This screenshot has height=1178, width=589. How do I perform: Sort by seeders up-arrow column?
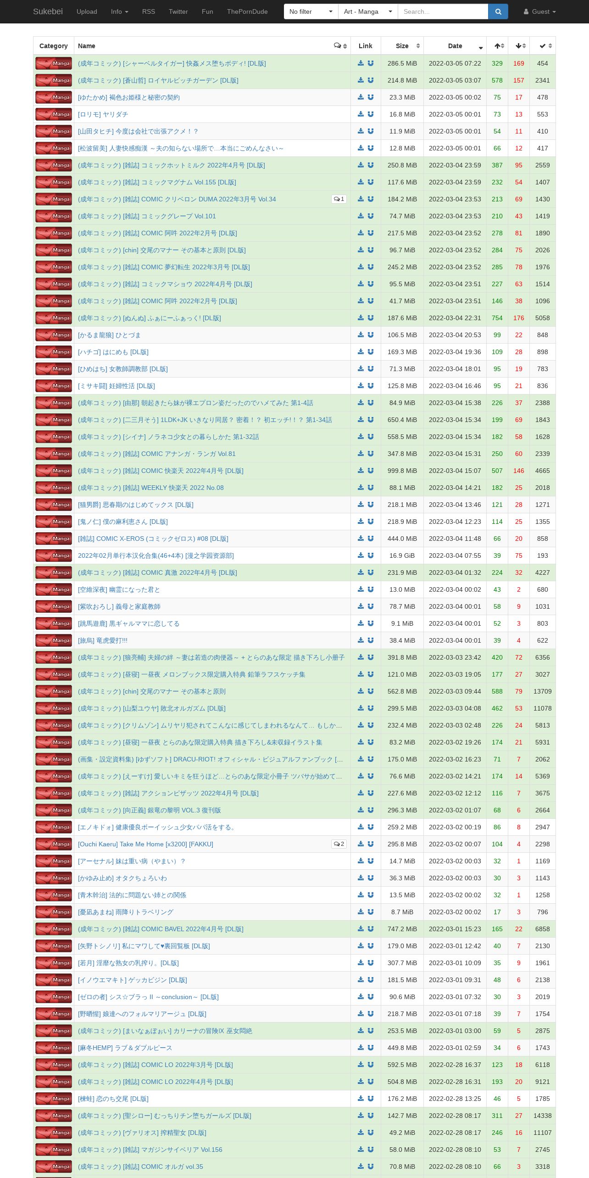[497, 46]
